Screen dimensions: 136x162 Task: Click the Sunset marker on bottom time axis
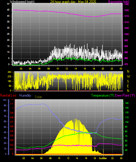click(x=103, y=158)
